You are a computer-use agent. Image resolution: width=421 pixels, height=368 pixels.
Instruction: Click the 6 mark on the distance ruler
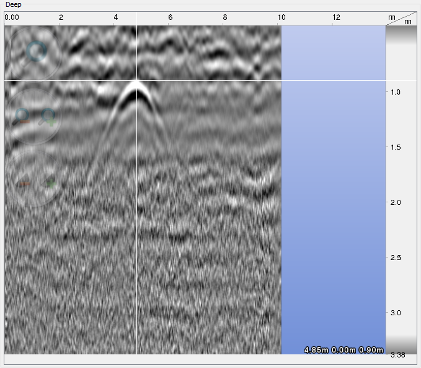171,17
